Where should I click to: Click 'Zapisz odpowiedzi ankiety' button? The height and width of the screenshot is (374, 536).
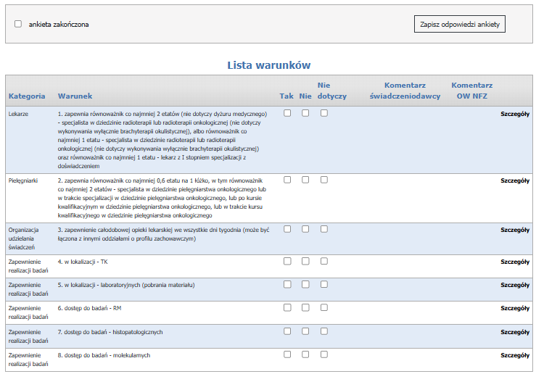[460, 24]
